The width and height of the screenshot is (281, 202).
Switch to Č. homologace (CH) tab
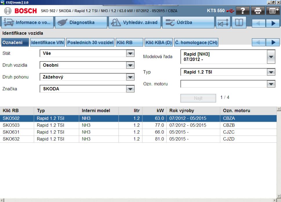[x=196, y=43]
